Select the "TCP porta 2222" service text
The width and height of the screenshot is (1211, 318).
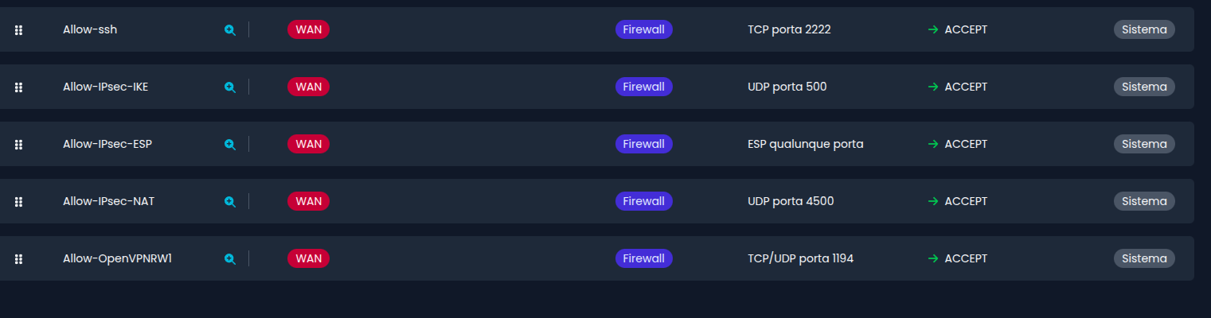789,29
